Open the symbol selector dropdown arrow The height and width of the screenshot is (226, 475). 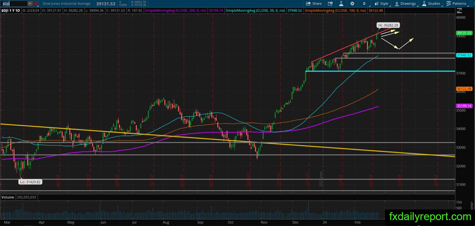tap(30, 4)
